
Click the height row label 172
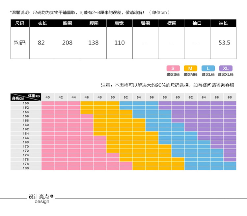pos(26,151)
